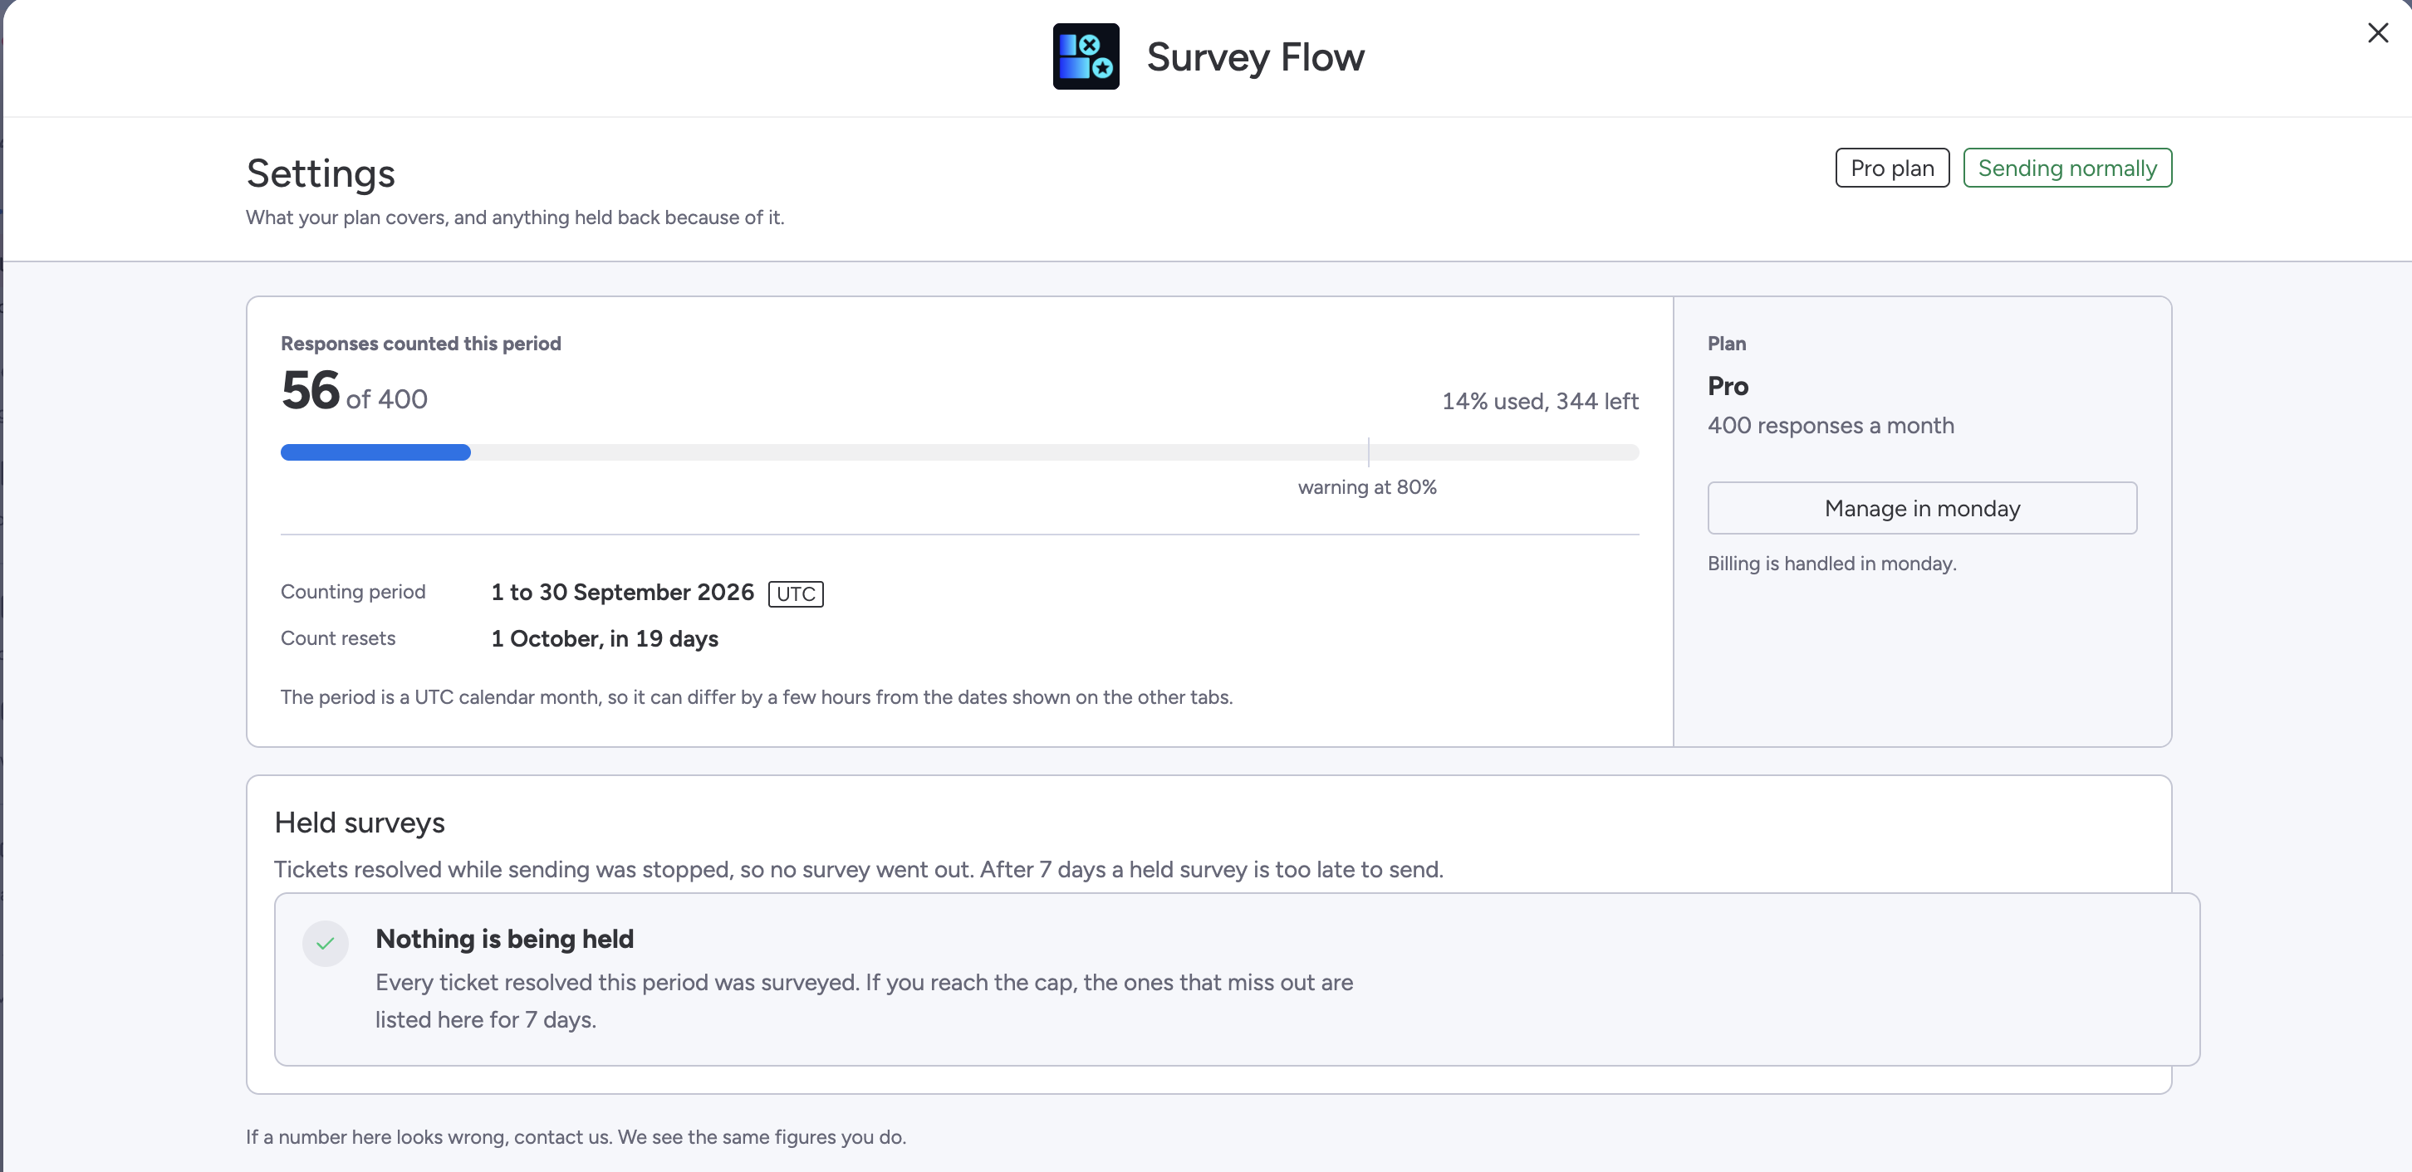Click the blue responses usage progress bar
The height and width of the screenshot is (1172, 2412).
pyautogui.click(x=375, y=452)
